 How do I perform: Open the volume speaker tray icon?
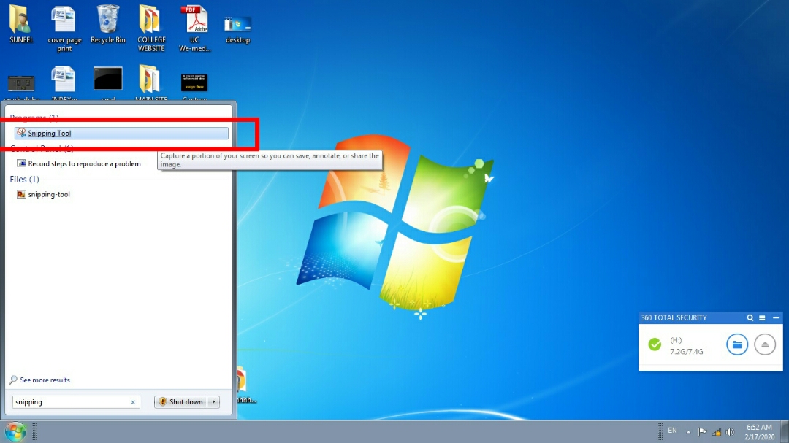pos(730,432)
